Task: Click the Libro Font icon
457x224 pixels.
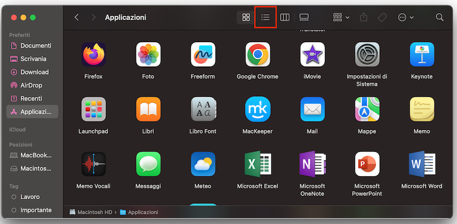Action: click(203, 109)
